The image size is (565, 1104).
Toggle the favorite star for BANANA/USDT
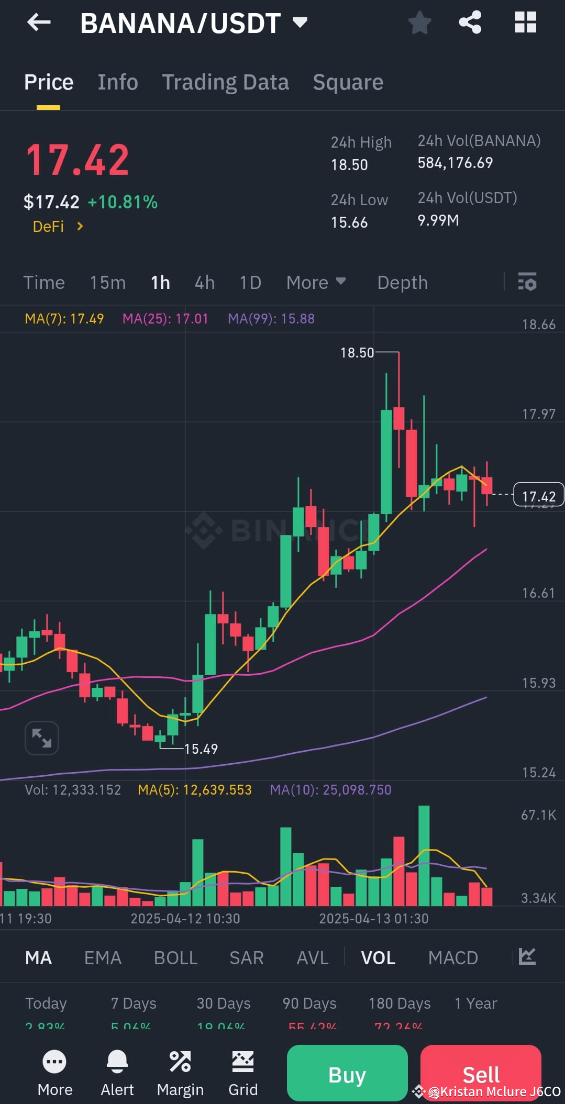pyautogui.click(x=419, y=22)
